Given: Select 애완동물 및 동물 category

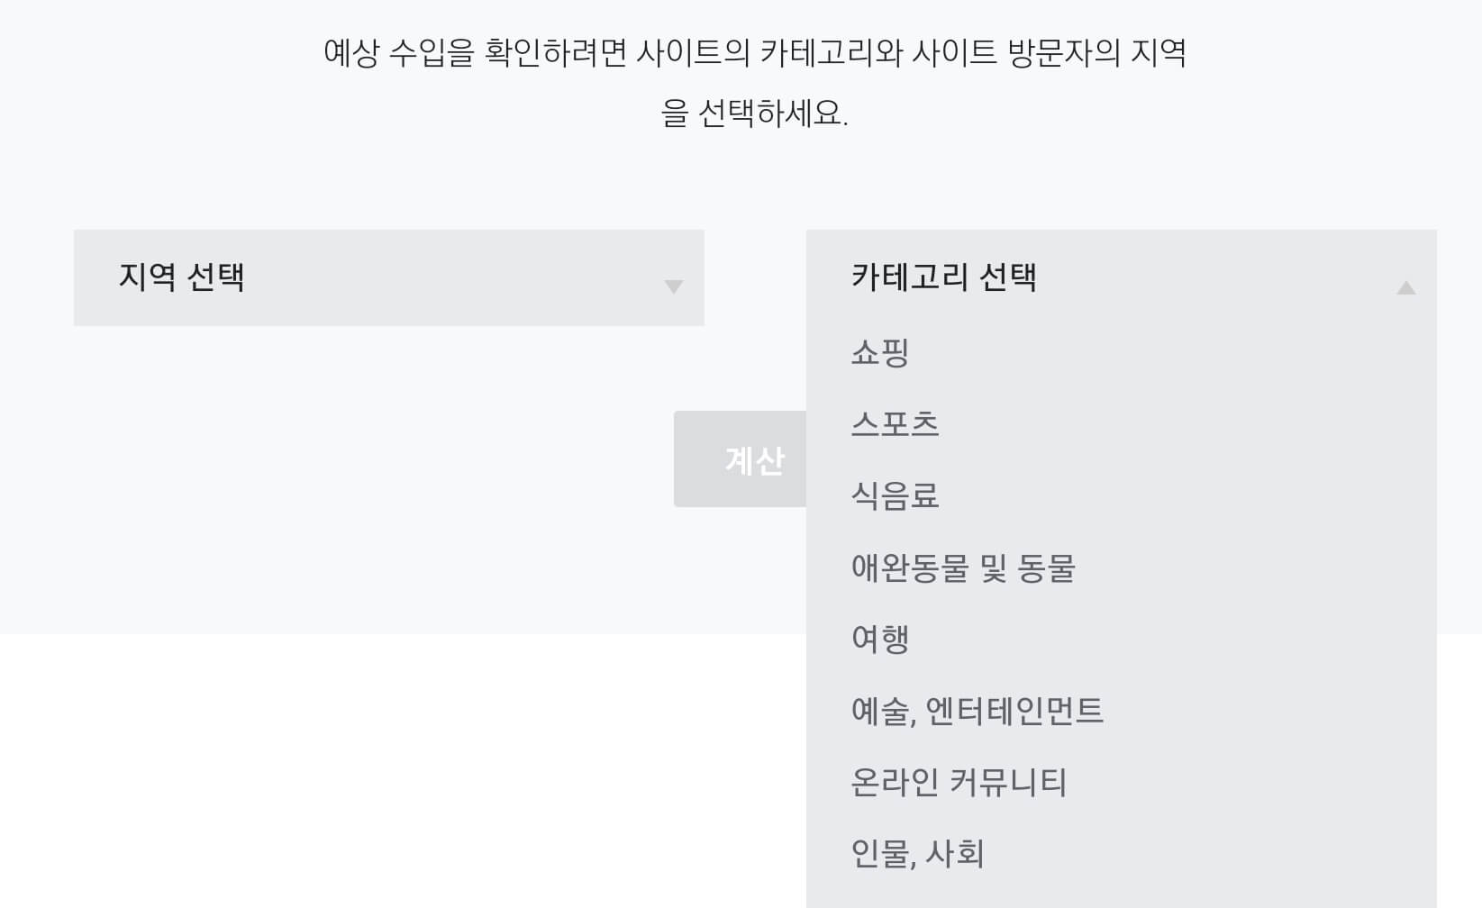Looking at the screenshot, I should coord(966,567).
